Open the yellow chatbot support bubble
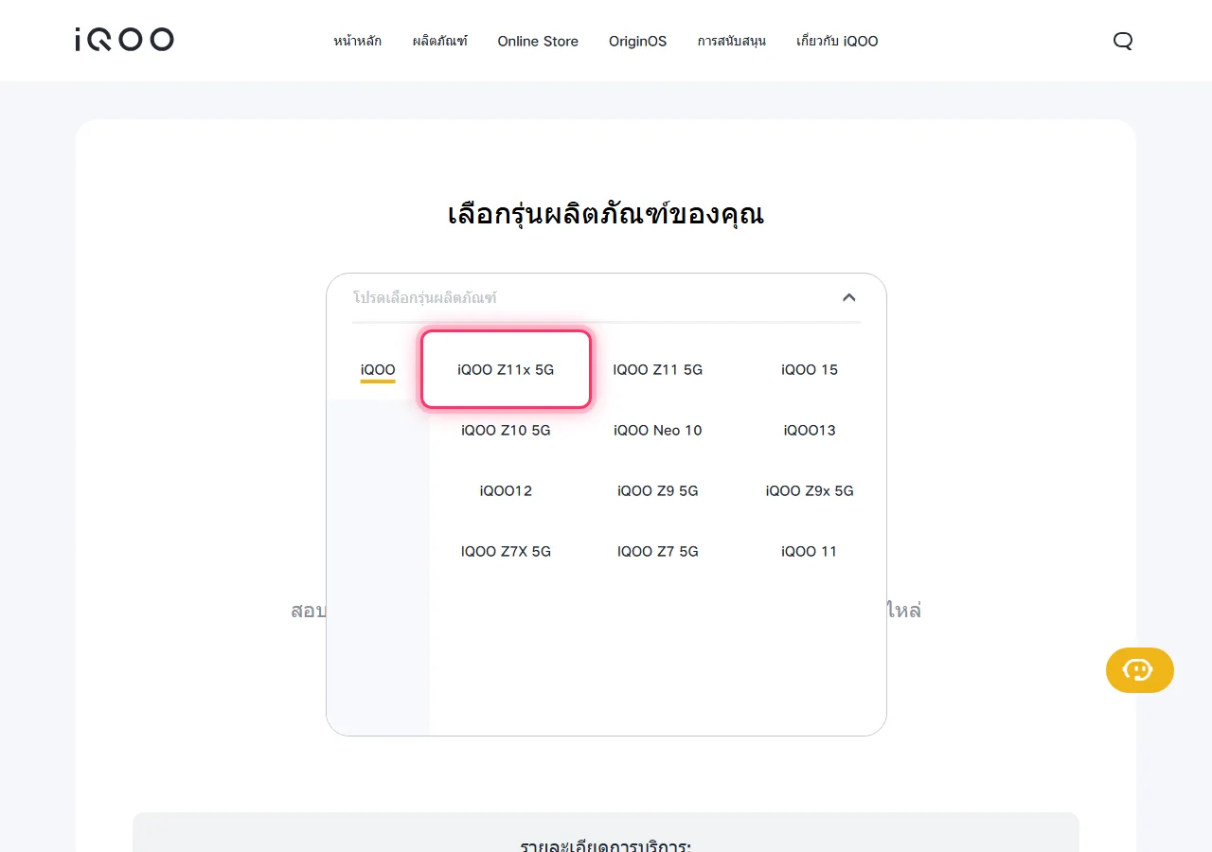The width and height of the screenshot is (1212, 852). point(1140,670)
